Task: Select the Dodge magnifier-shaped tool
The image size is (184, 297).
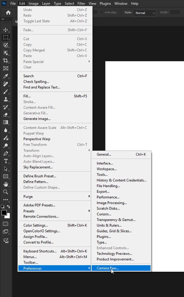Action: [x=6, y=146]
